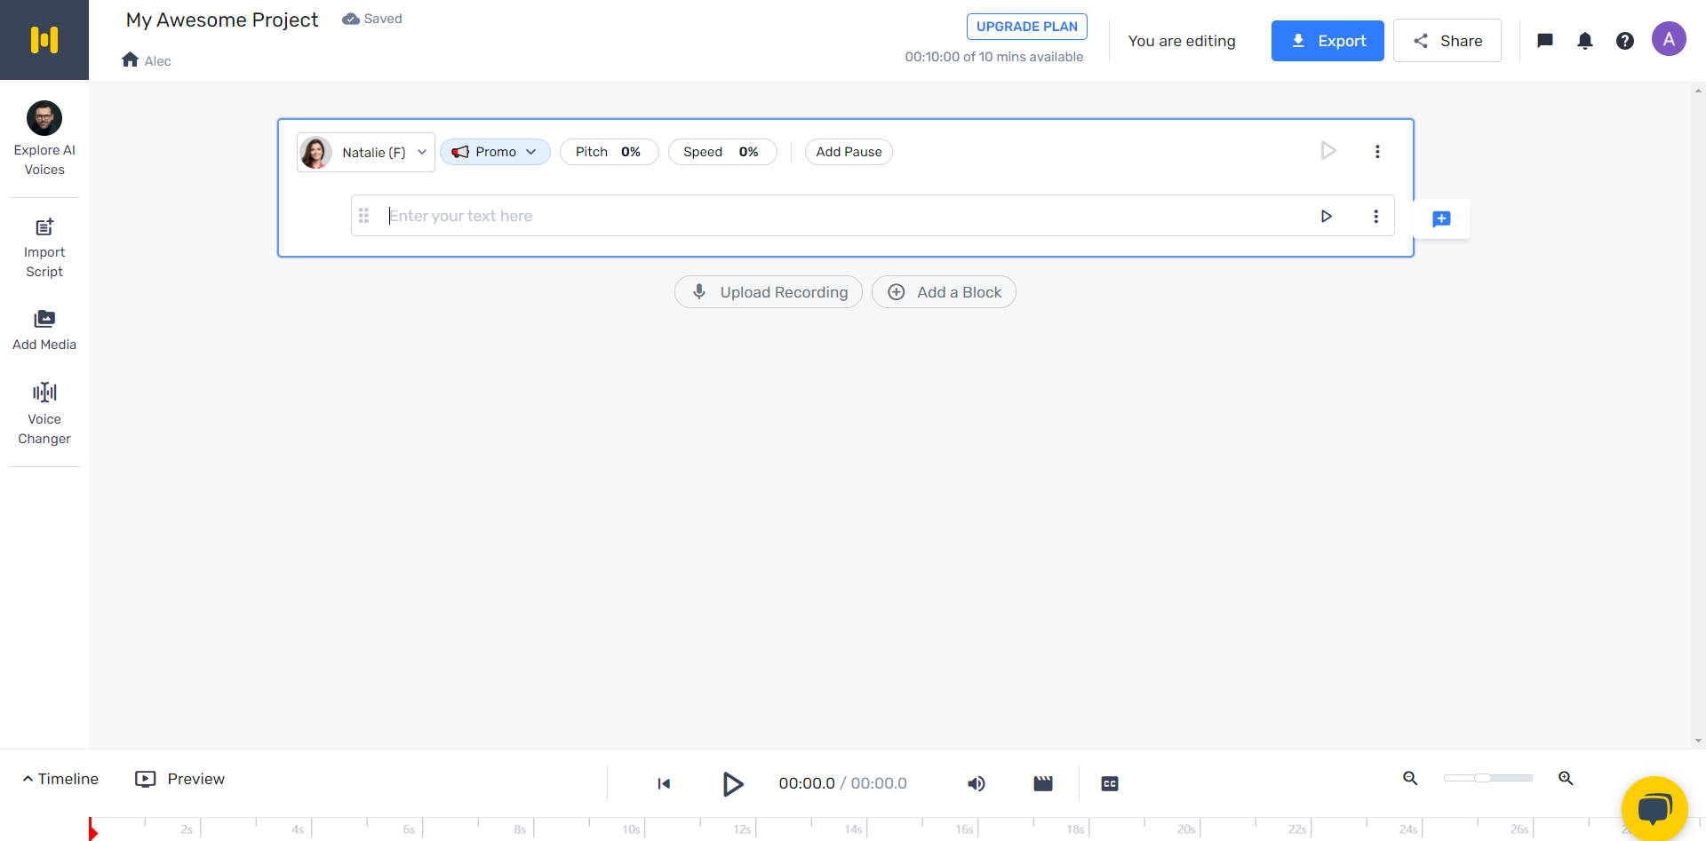This screenshot has width=1706, height=841.
Task: Adjust the timeline zoom slider
Action: point(1487,778)
